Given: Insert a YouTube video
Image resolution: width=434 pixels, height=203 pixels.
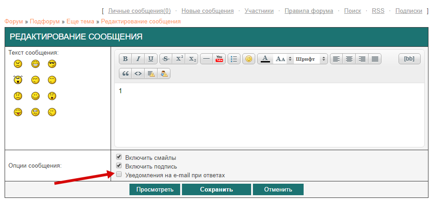Looking at the screenshot, I should click(x=219, y=59).
